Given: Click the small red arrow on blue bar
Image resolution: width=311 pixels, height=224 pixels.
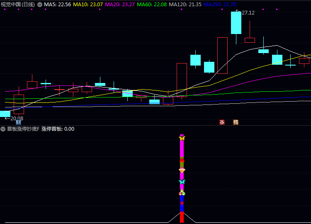Looking at the screenshot, I should (x=182, y=203).
